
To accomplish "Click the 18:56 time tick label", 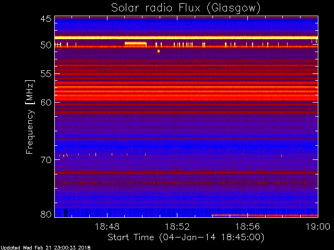I will pos(247,227).
